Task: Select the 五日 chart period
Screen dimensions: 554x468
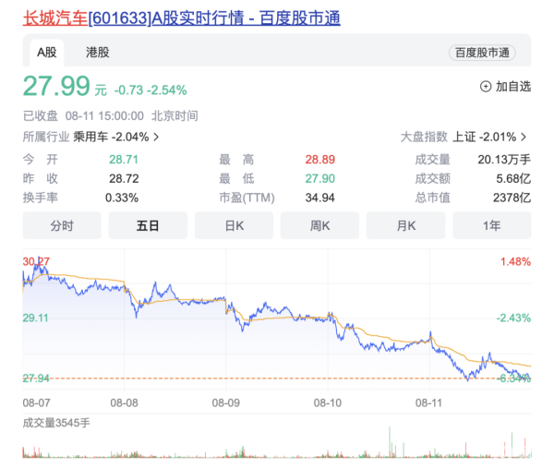Action: click(x=148, y=225)
